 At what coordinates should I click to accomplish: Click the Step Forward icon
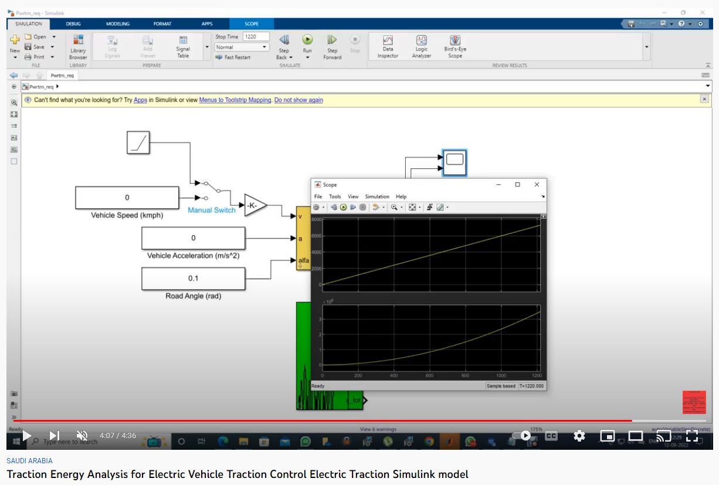(x=332, y=40)
